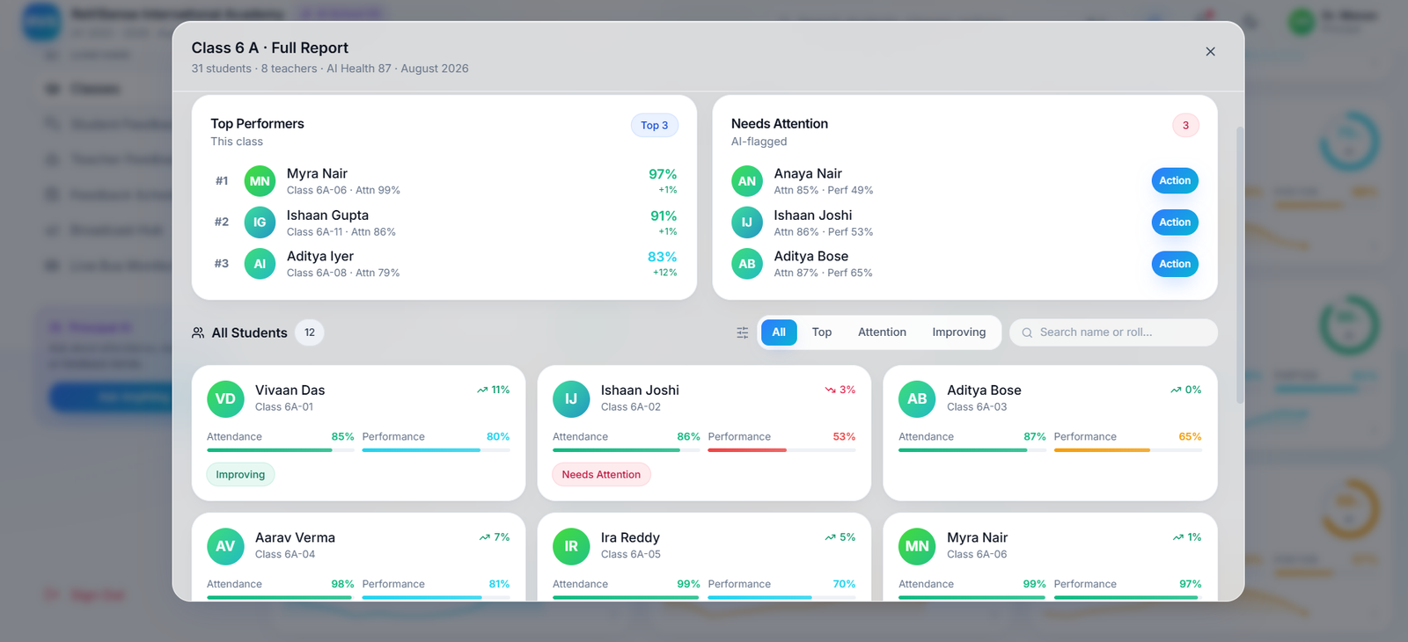Click Aarav Verma's AV avatar
The width and height of the screenshot is (1408, 642).
pyautogui.click(x=225, y=546)
